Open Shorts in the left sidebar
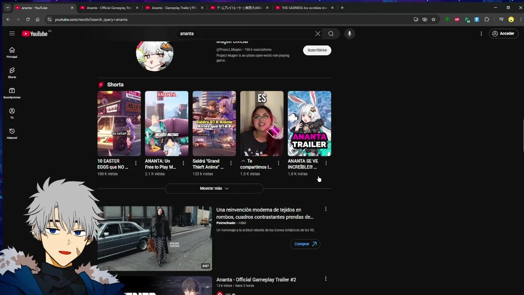 [x=12, y=73]
